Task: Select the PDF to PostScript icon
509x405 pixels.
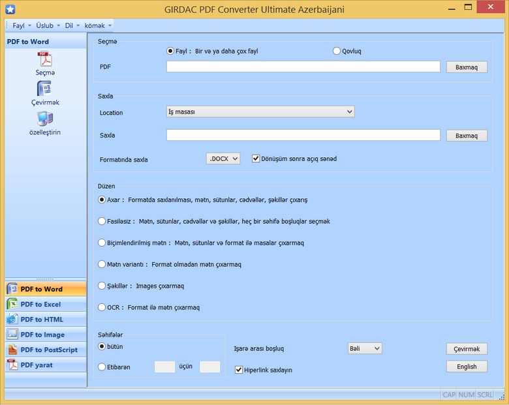Action: tap(12, 350)
